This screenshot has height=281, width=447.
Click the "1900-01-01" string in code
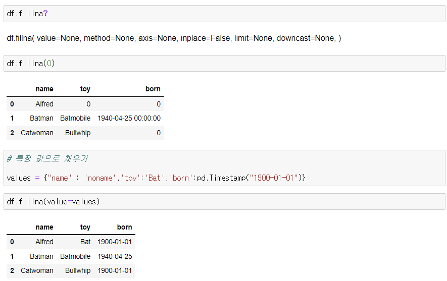click(273, 178)
